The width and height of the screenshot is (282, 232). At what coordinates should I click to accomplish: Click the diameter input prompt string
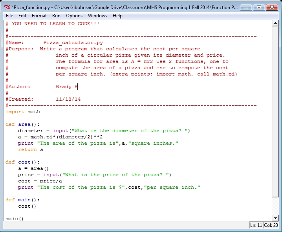tap(130, 131)
